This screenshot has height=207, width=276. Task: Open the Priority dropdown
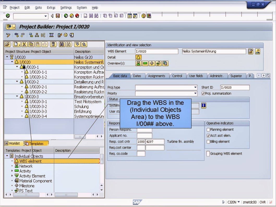pos(195,93)
